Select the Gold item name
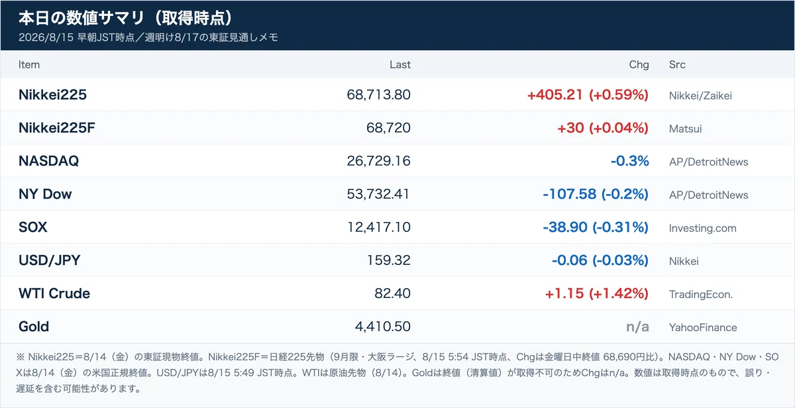Image resolution: width=795 pixels, height=408 pixels. click(34, 327)
